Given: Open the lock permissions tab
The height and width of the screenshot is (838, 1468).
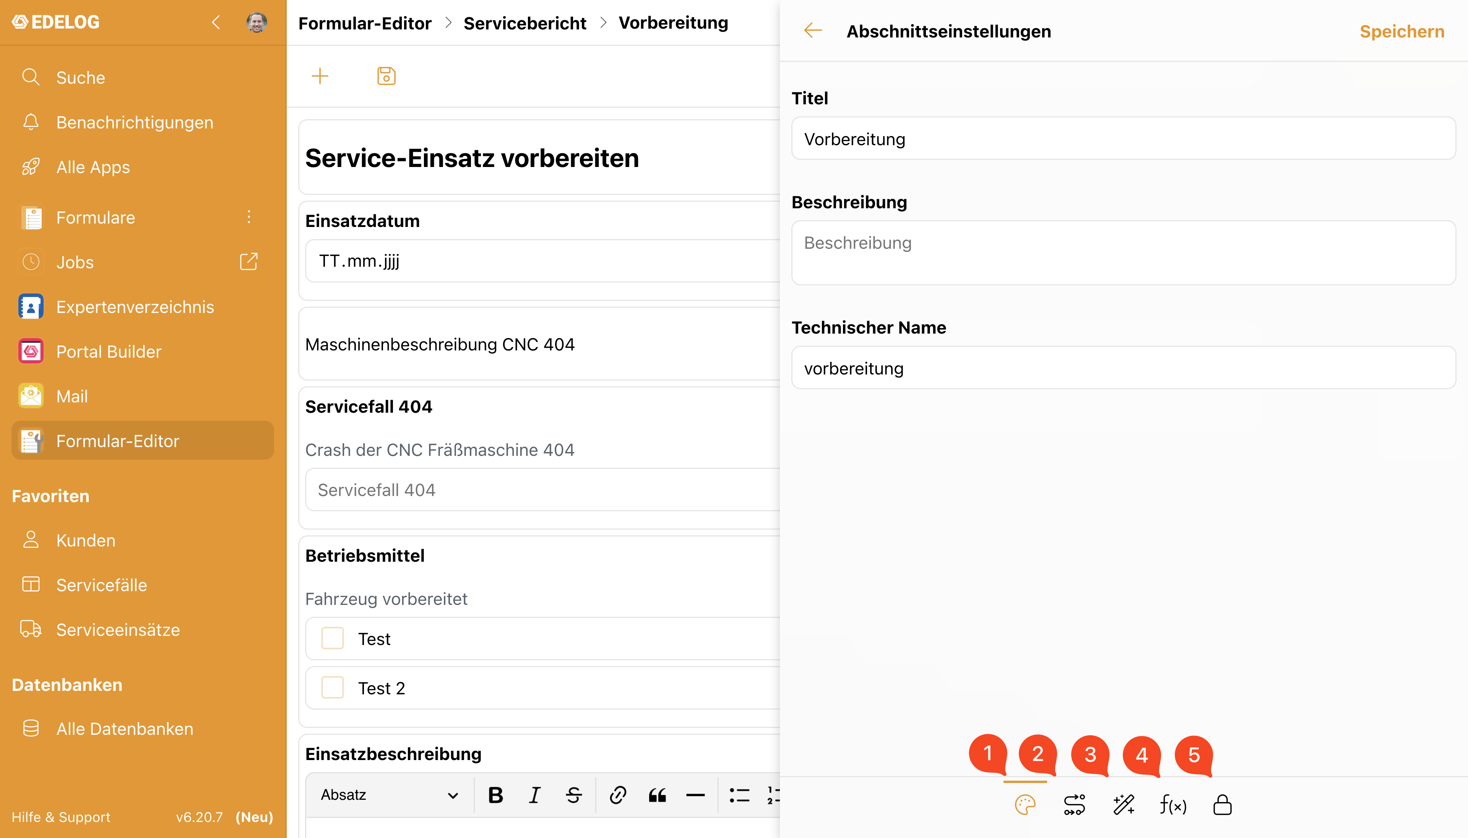Looking at the screenshot, I should (1222, 805).
